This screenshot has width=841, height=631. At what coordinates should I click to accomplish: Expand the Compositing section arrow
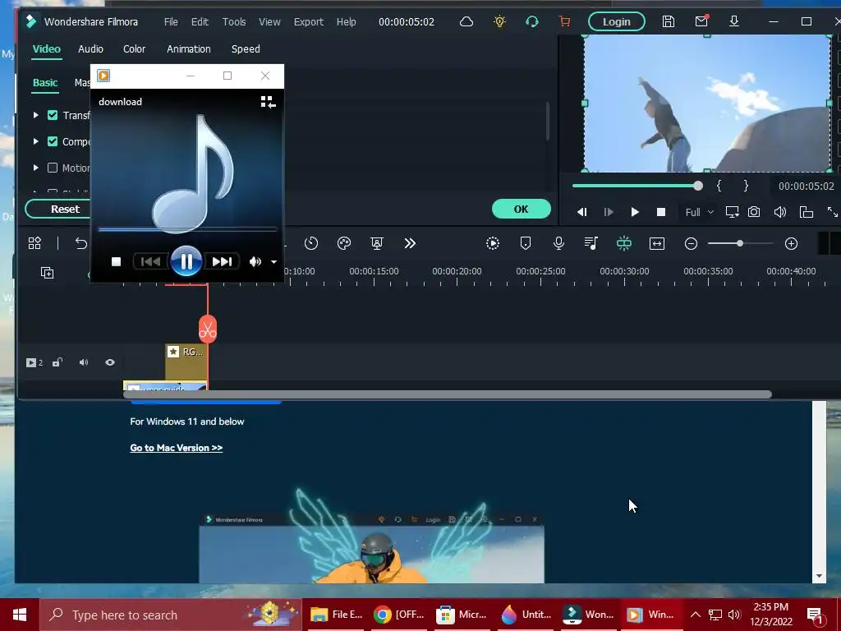(35, 141)
